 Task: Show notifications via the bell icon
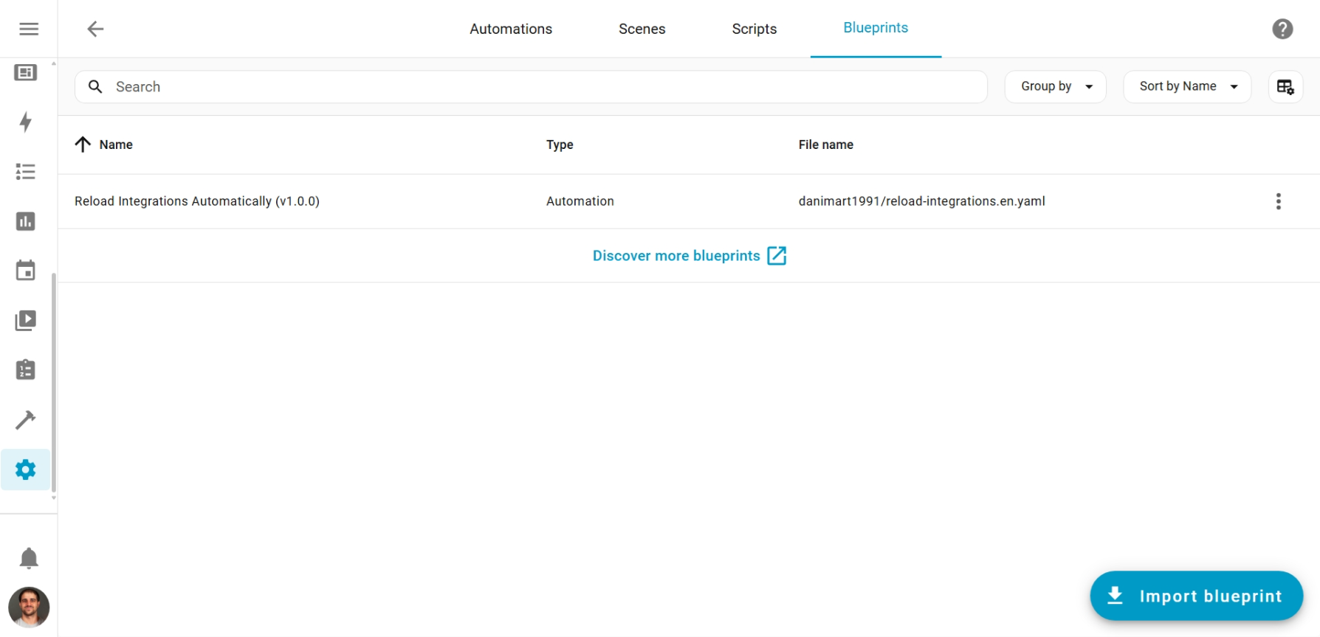click(x=29, y=558)
